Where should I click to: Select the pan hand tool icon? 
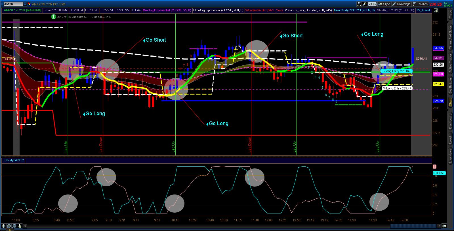[x=20, y=226]
